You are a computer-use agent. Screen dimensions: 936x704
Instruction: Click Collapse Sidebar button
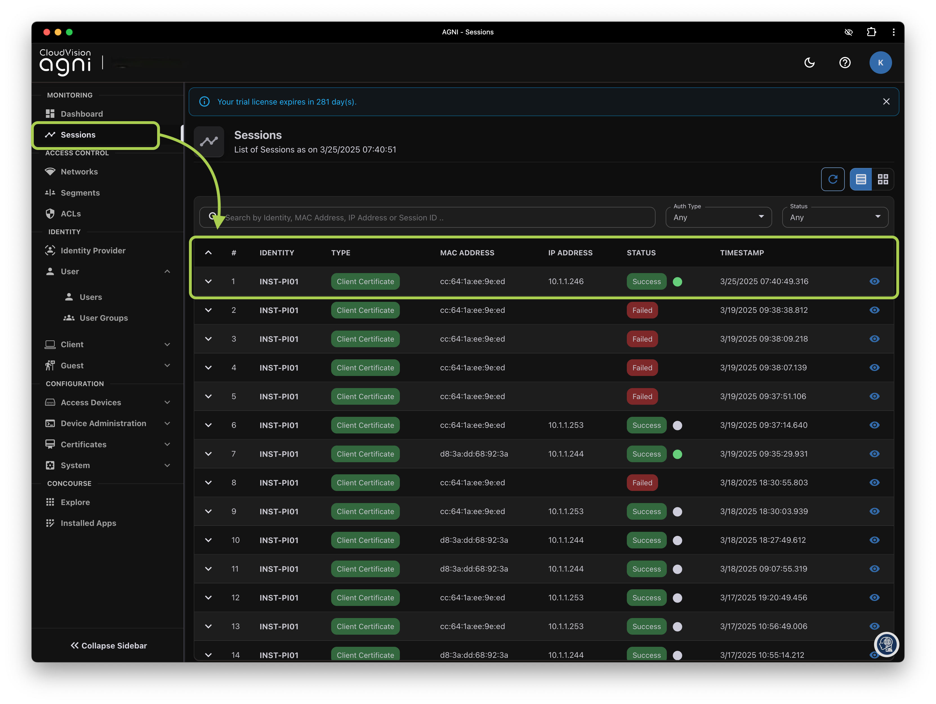coord(108,646)
